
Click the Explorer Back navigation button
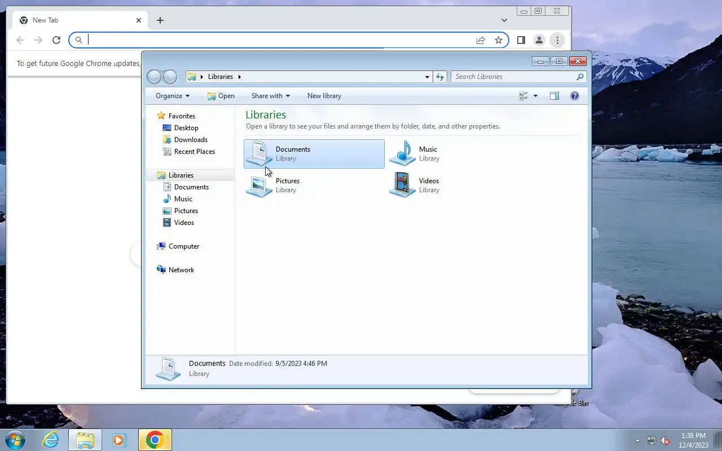154,77
